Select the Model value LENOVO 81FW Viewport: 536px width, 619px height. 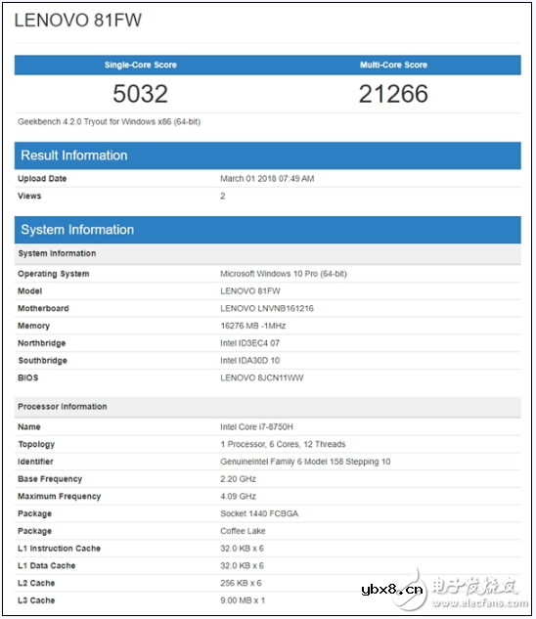(250, 291)
